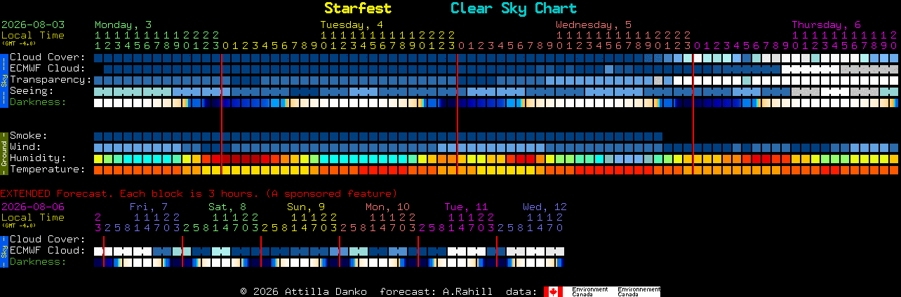
Task: Click the last block in the Smoke row
Action: point(658,136)
